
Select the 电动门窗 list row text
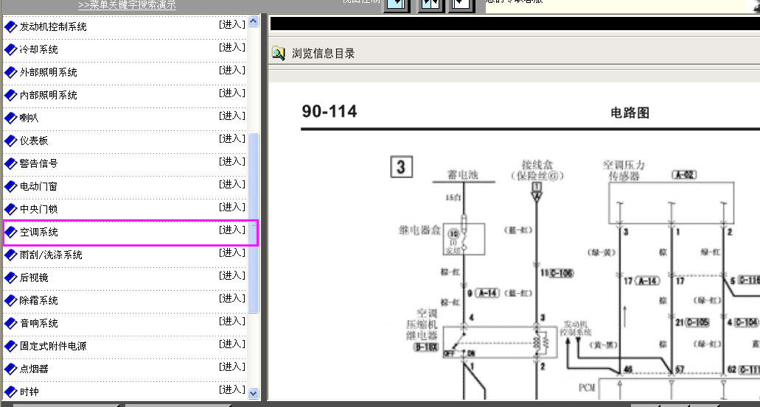click(x=38, y=186)
